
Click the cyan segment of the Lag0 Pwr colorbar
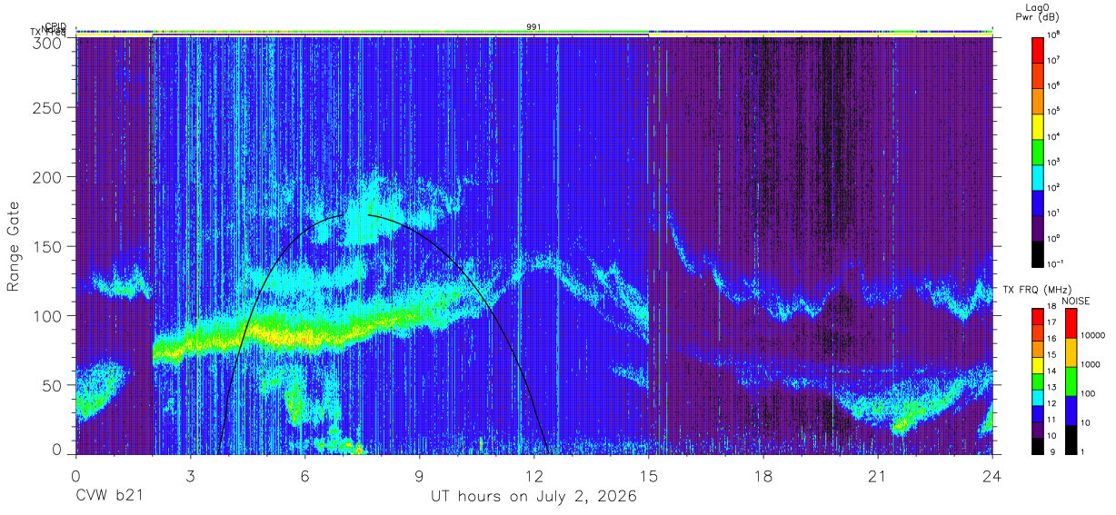pyautogui.click(x=1039, y=176)
